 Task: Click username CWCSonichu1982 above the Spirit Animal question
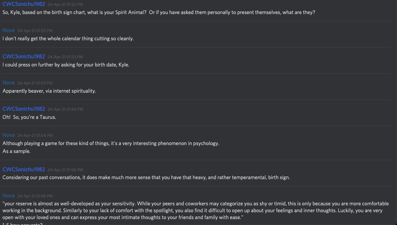point(24,4)
